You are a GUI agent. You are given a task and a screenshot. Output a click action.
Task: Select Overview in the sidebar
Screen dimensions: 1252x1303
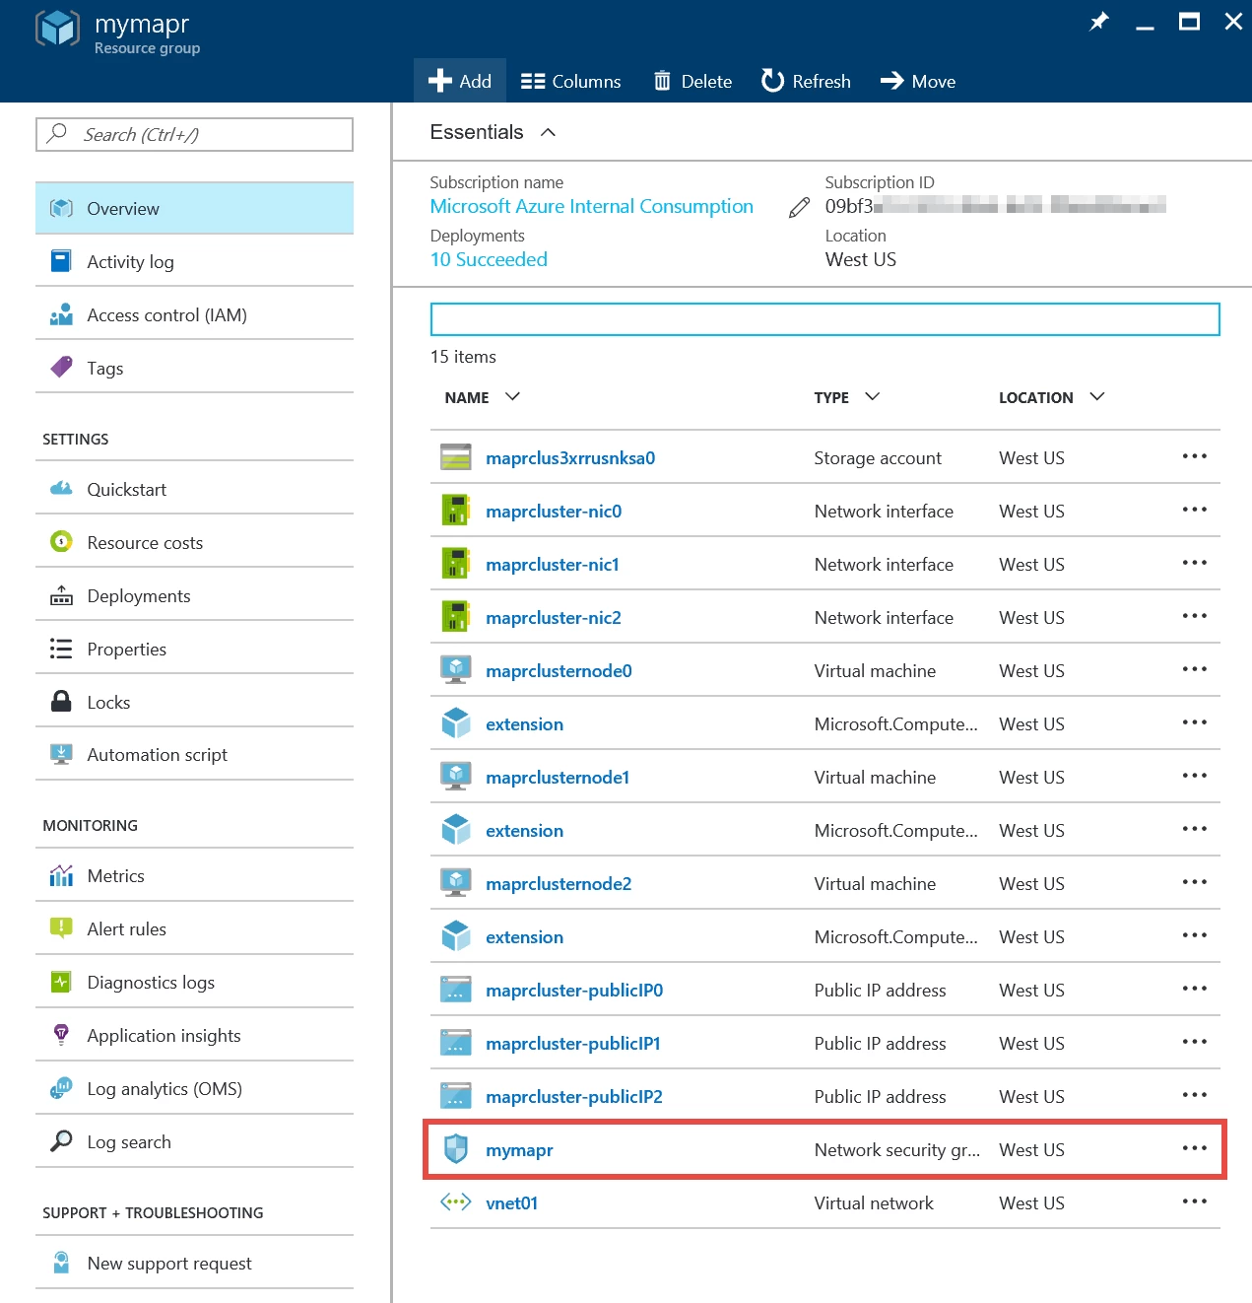click(x=195, y=208)
